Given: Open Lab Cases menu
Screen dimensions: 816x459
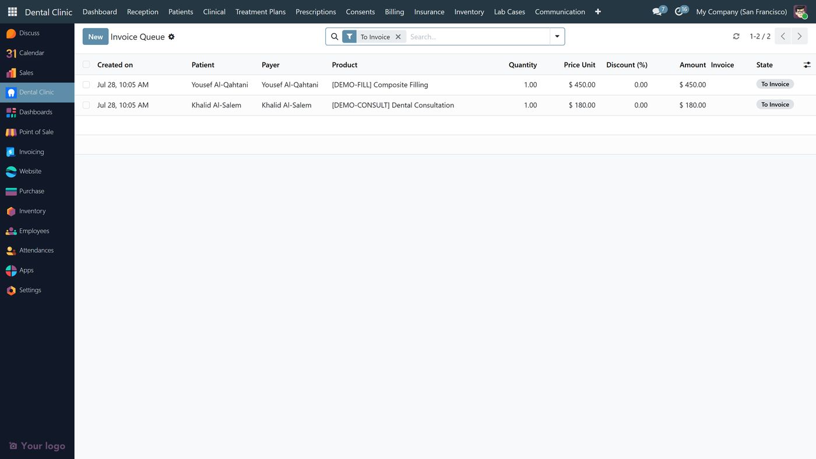Looking at the screenshot, I should tap(509, 12).
